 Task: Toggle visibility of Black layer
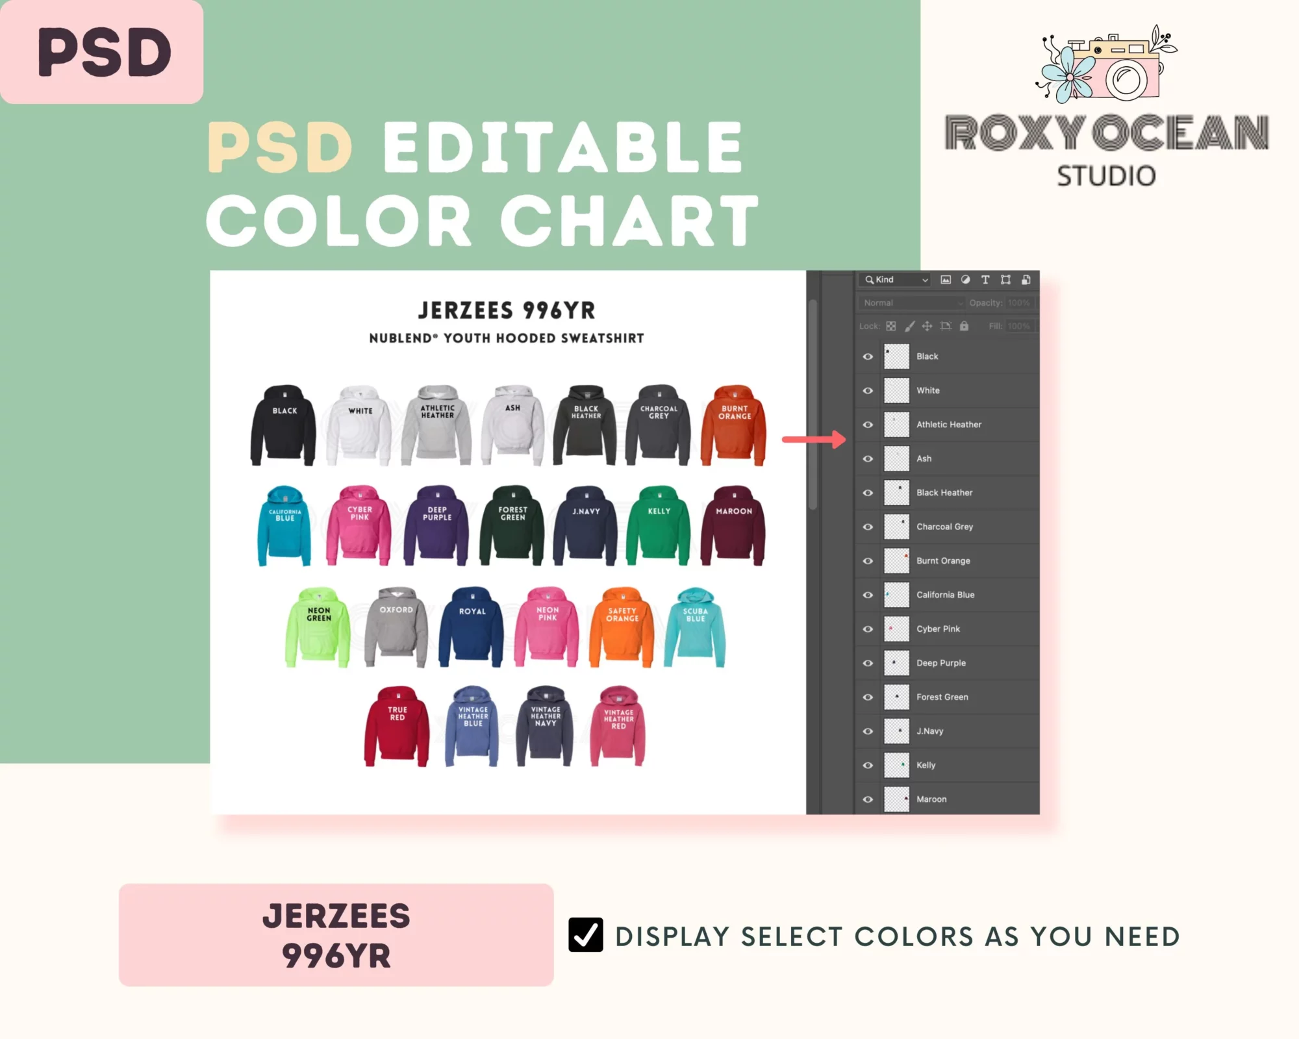(868, 357)
